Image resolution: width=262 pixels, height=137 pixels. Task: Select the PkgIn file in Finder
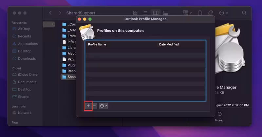click(x=69, y=59)
